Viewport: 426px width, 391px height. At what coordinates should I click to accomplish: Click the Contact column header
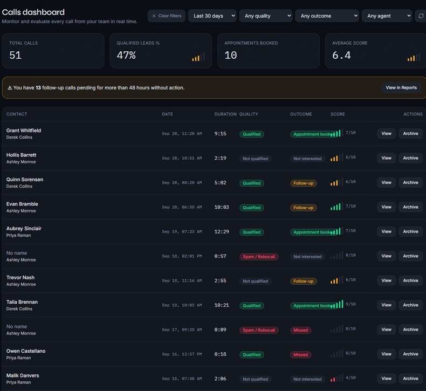(17, 114)
